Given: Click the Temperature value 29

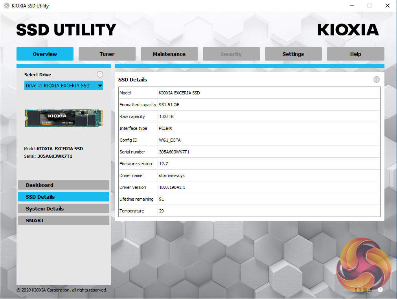Looking at the screenshot, I should [x=162, y=211].
